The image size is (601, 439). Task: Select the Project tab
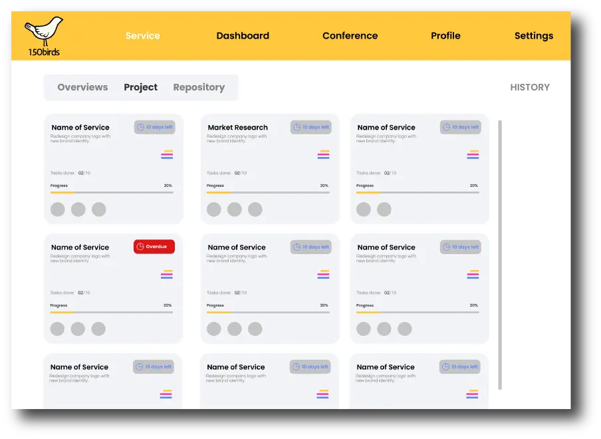click(141, 87)
